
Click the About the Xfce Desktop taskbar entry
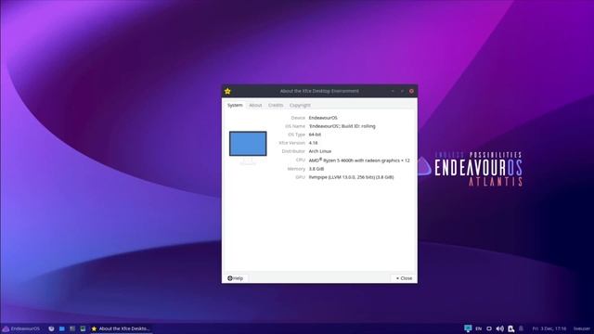(121, 328)
